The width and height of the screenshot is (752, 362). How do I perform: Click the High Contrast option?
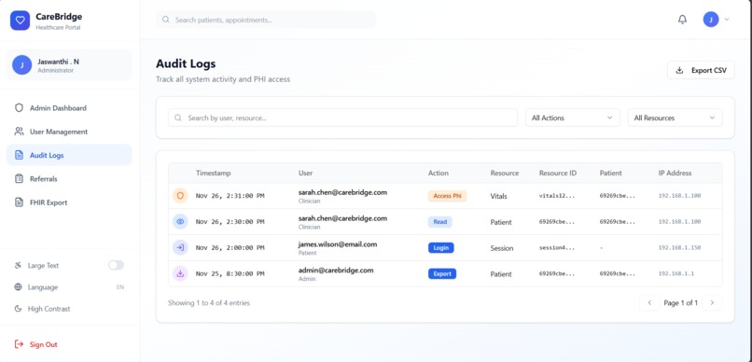(49, 309)
